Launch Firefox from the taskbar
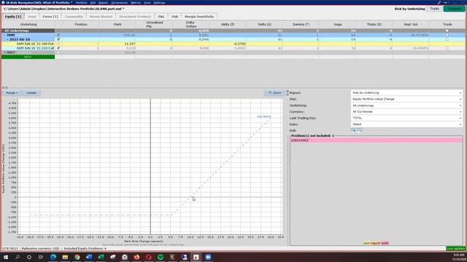This screenshot has height=262, width=467. 136,257
